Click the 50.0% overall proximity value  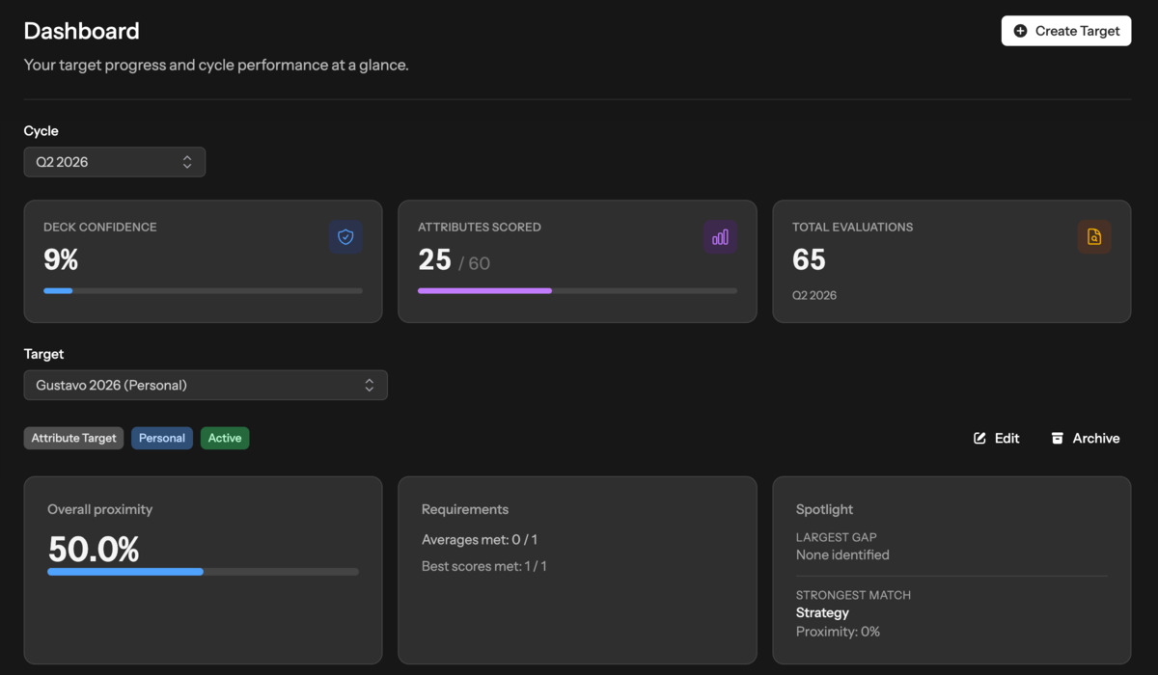click(x=94, y=550)
